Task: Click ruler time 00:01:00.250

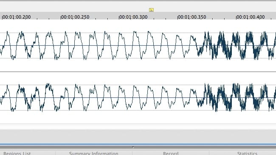Action: click(75, 17)
